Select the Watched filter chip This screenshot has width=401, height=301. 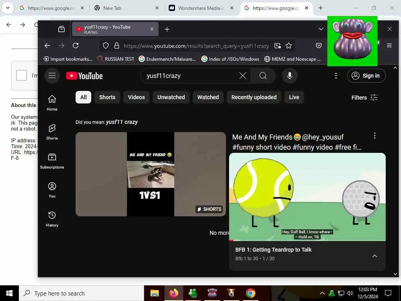click(x=208, y=97)
